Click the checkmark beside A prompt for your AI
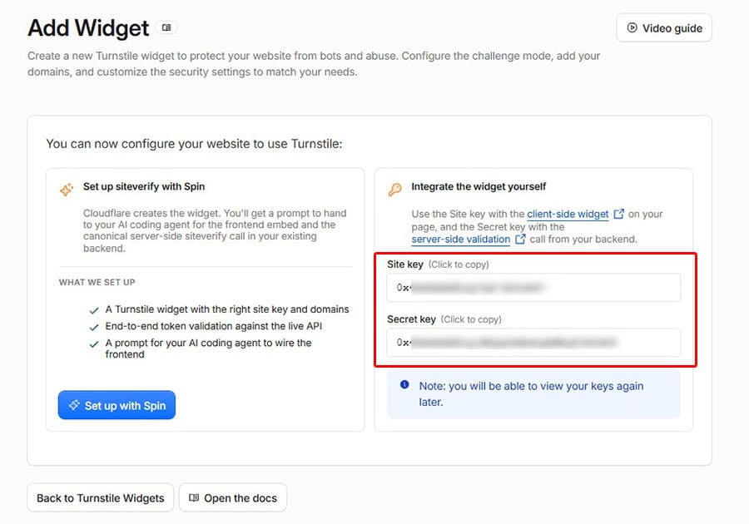Image resolution: width=749 pixels, height=524 pixels. (94, 344)
